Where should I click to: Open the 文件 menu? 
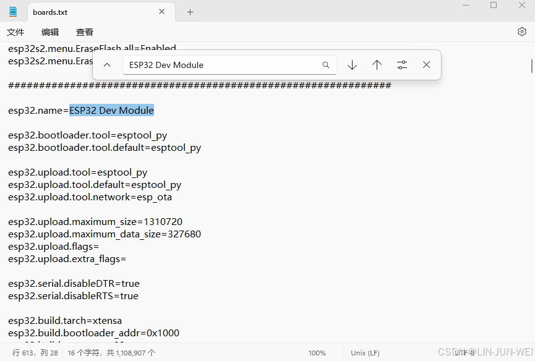point(15,32)
